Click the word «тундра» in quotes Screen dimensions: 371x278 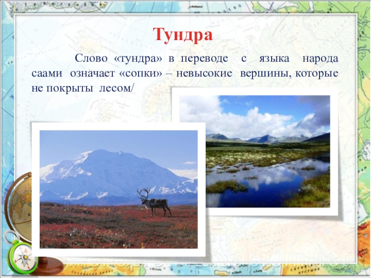138,58
